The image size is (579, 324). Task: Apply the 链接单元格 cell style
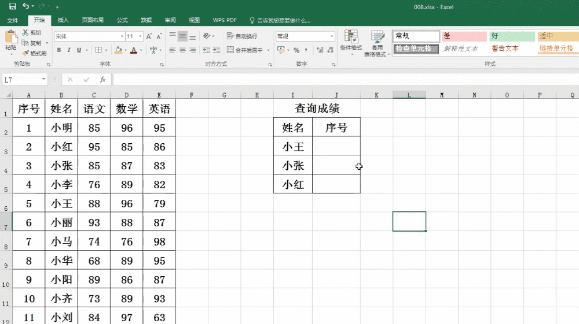[x=558, y=49]
